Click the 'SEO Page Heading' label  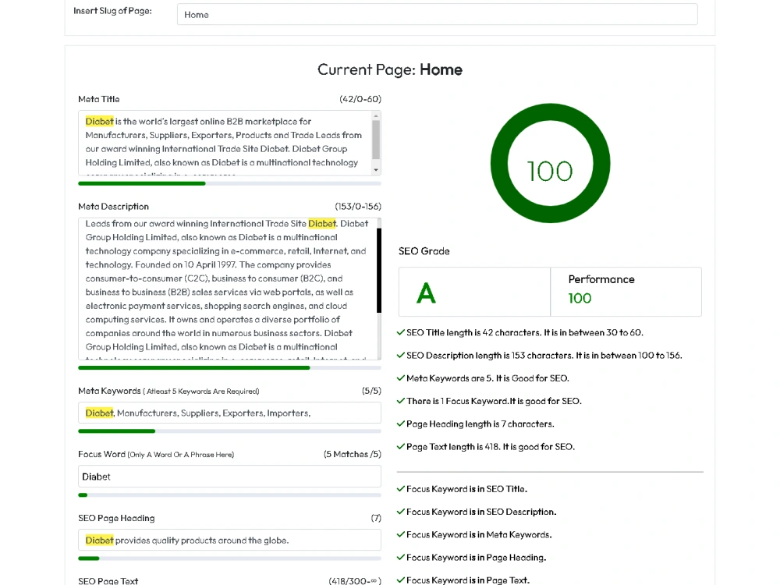pyautogui.click(x=116, y=519)
